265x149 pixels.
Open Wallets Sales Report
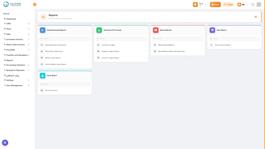point(65,58)
